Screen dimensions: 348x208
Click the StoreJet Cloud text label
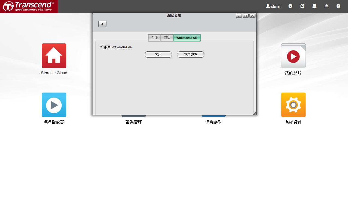click(x=54, y=73)
